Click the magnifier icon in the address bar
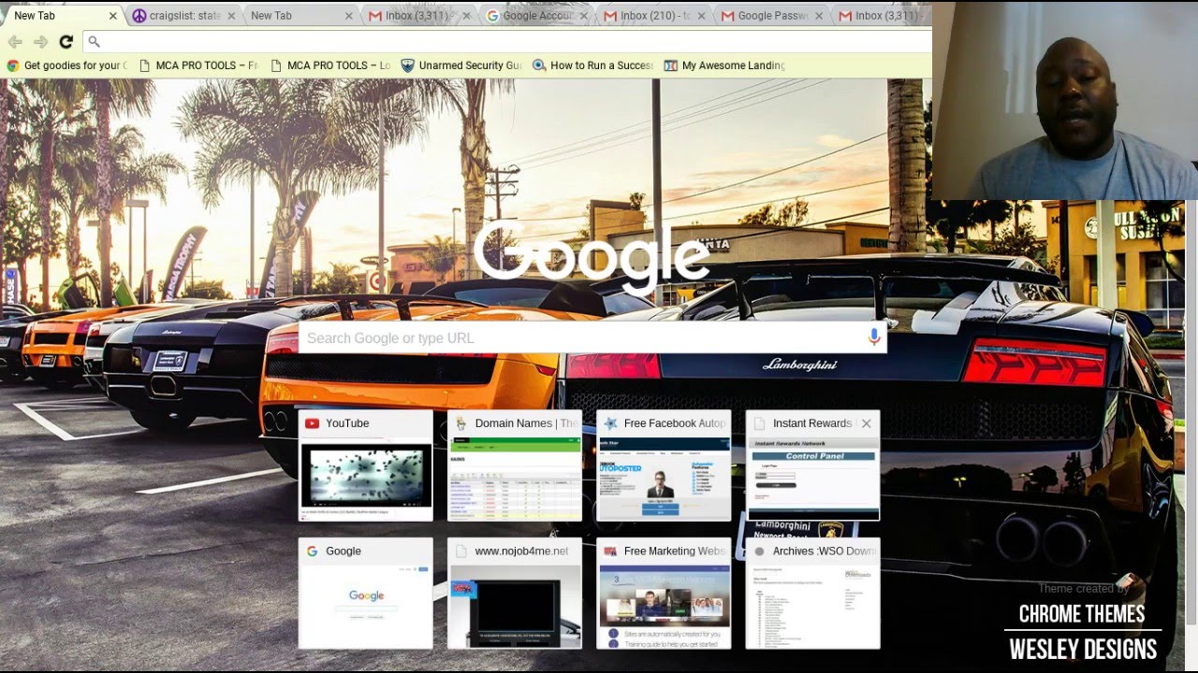Screen dimensions: 1198x673 (x=94, y=42)
